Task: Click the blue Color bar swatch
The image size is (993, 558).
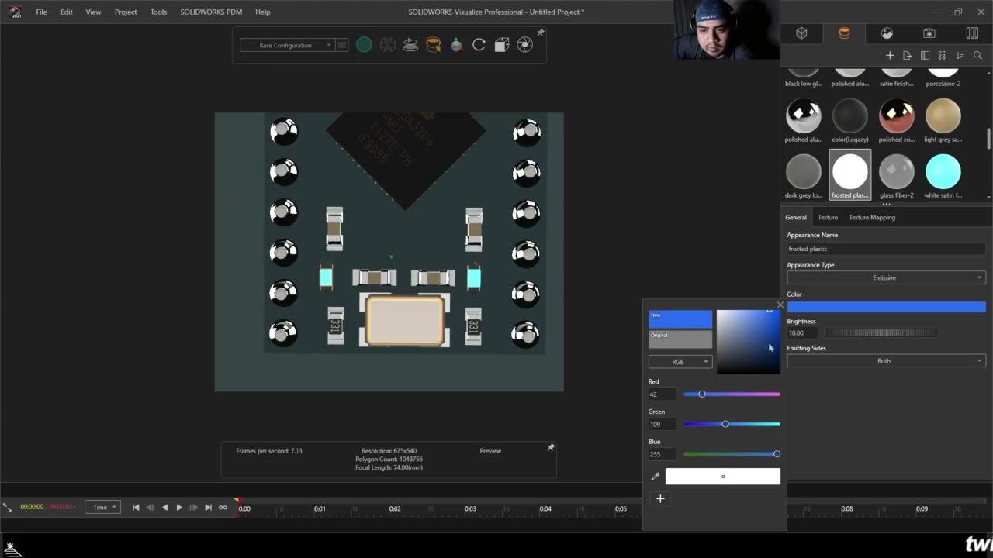Action: [x=885, y=307]
